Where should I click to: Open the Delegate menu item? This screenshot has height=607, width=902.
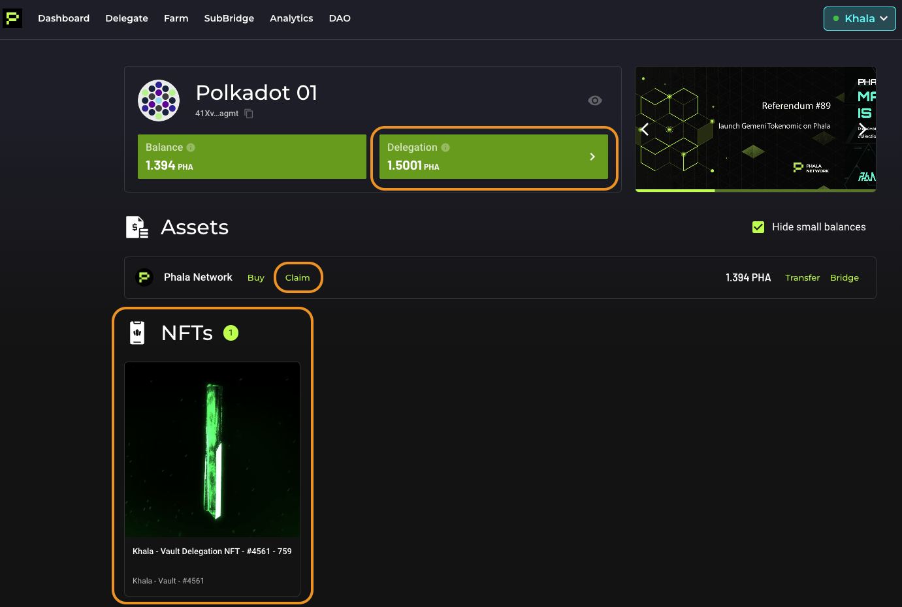tap(127, 18)
